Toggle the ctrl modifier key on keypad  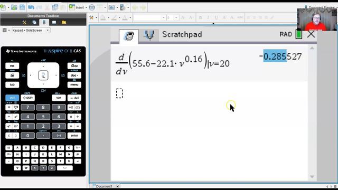coord(12,98)
